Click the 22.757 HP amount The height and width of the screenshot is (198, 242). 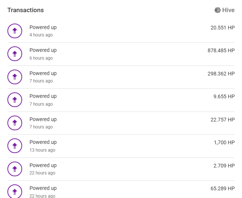pos(222,120)
